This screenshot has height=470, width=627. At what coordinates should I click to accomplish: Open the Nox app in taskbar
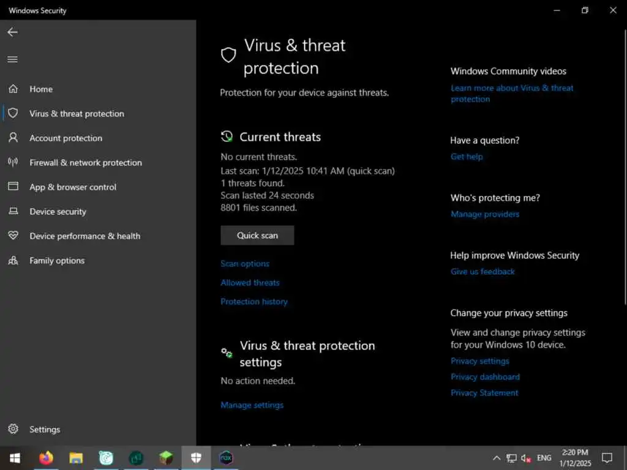(226, 458)
